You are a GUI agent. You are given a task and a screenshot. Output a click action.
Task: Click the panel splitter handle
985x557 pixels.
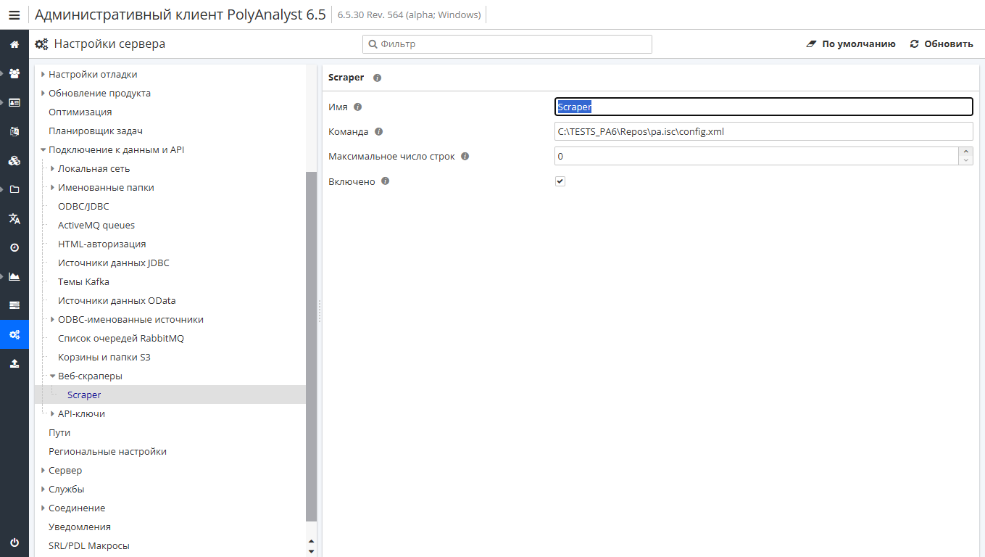pos(320,310)
